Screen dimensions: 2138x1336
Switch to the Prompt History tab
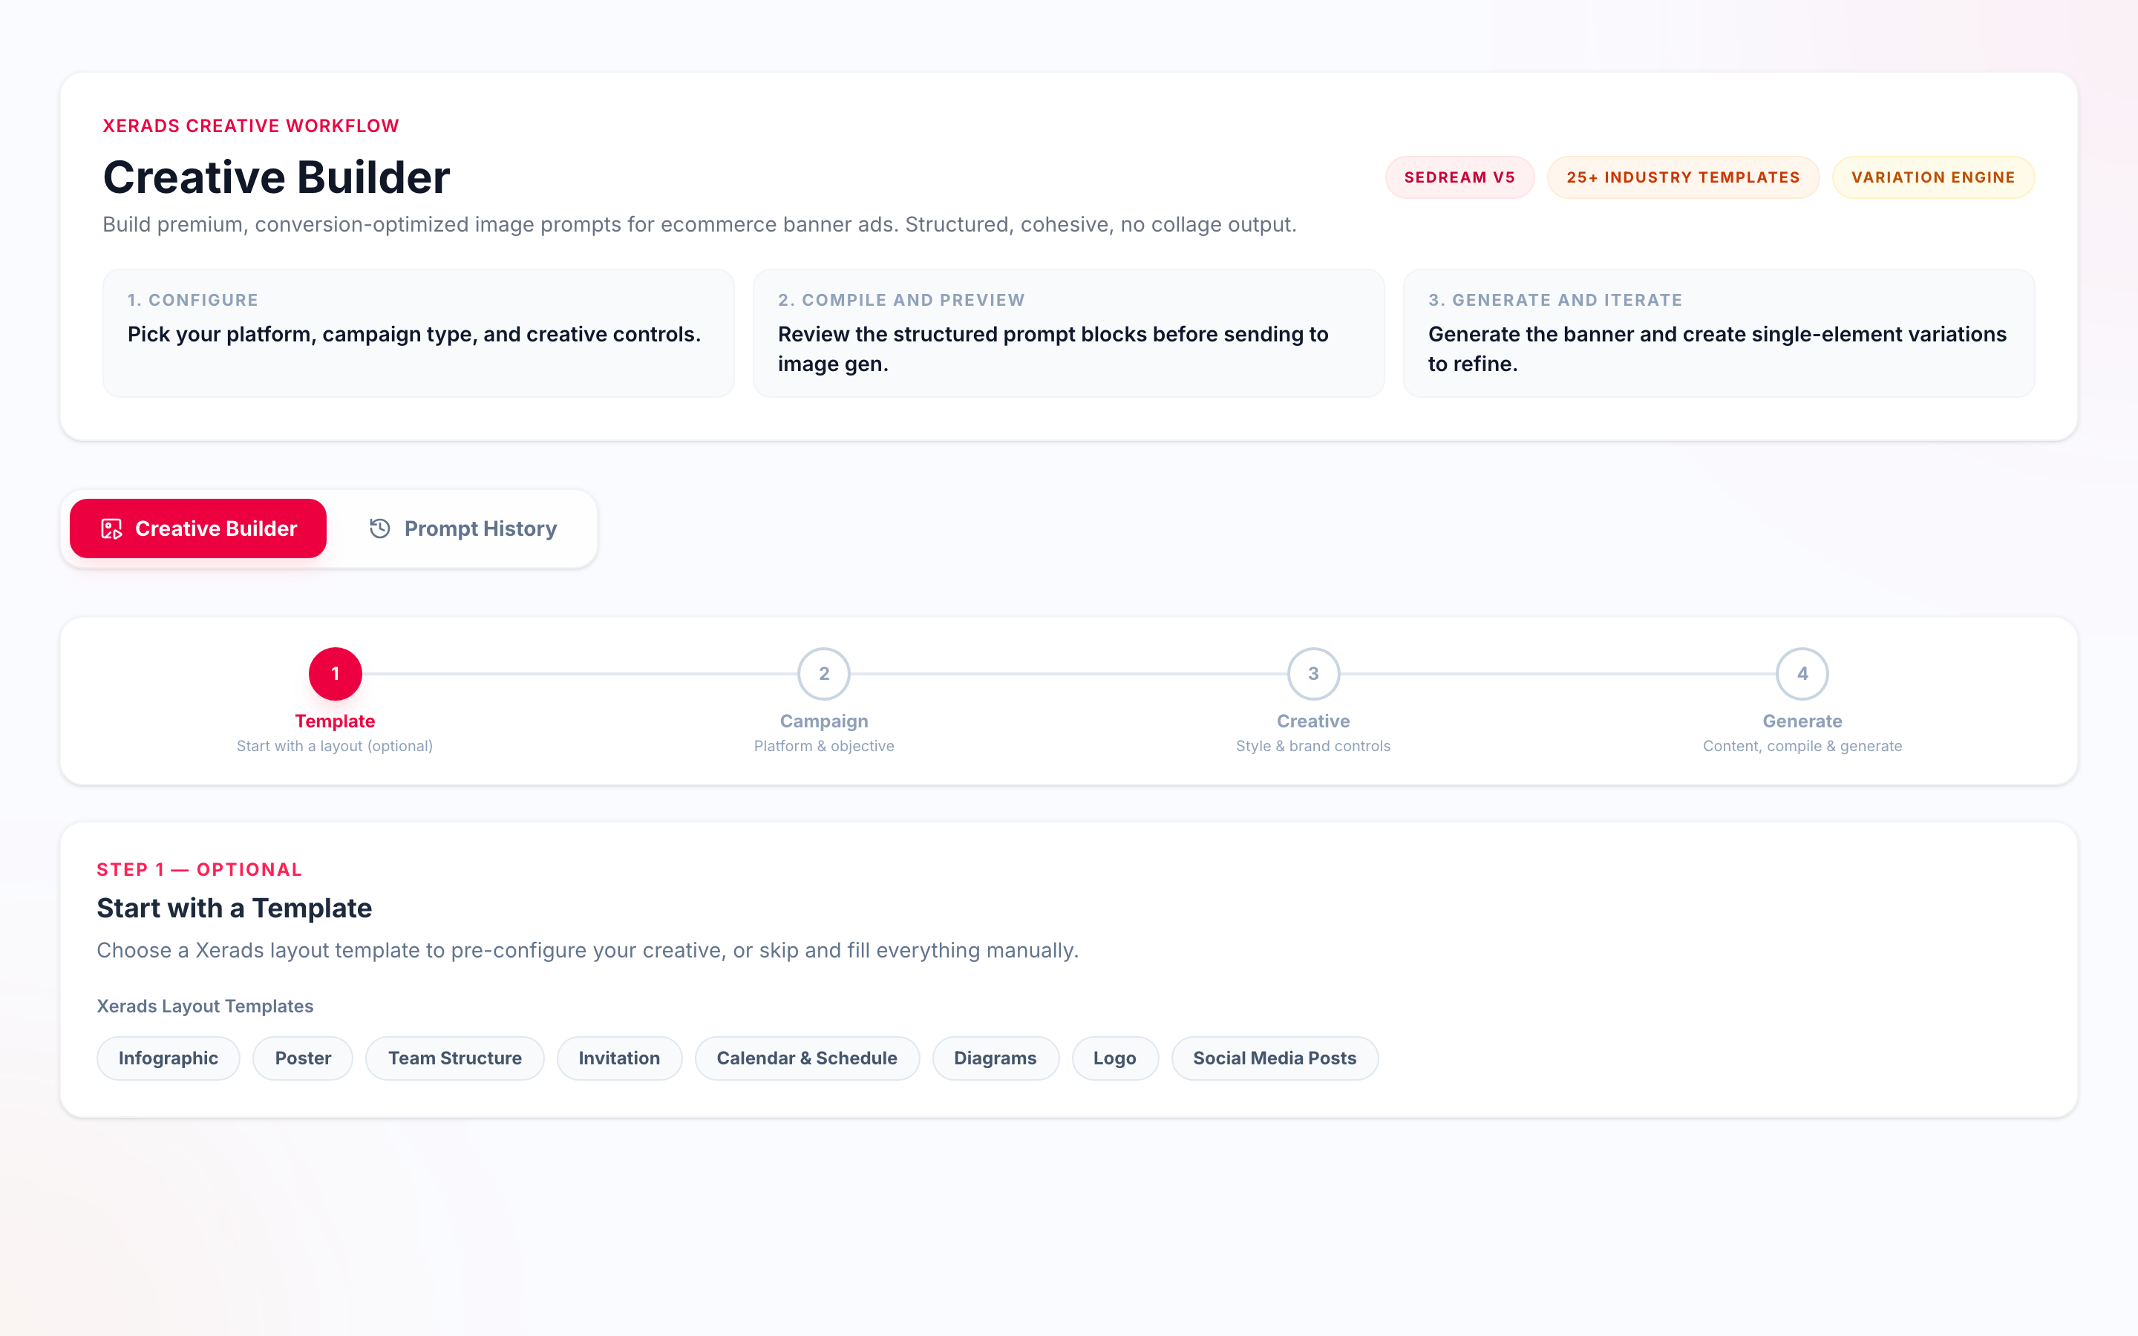(463, 528)
